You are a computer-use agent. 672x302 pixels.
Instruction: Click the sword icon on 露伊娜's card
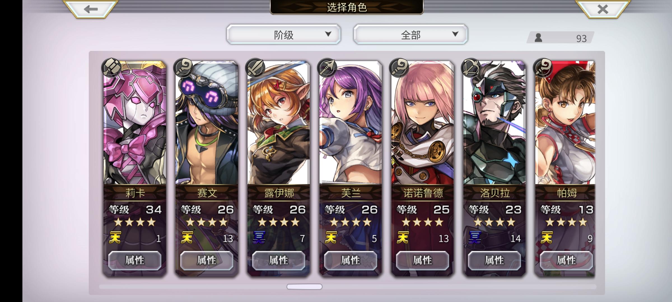click(x=255, y=68)
